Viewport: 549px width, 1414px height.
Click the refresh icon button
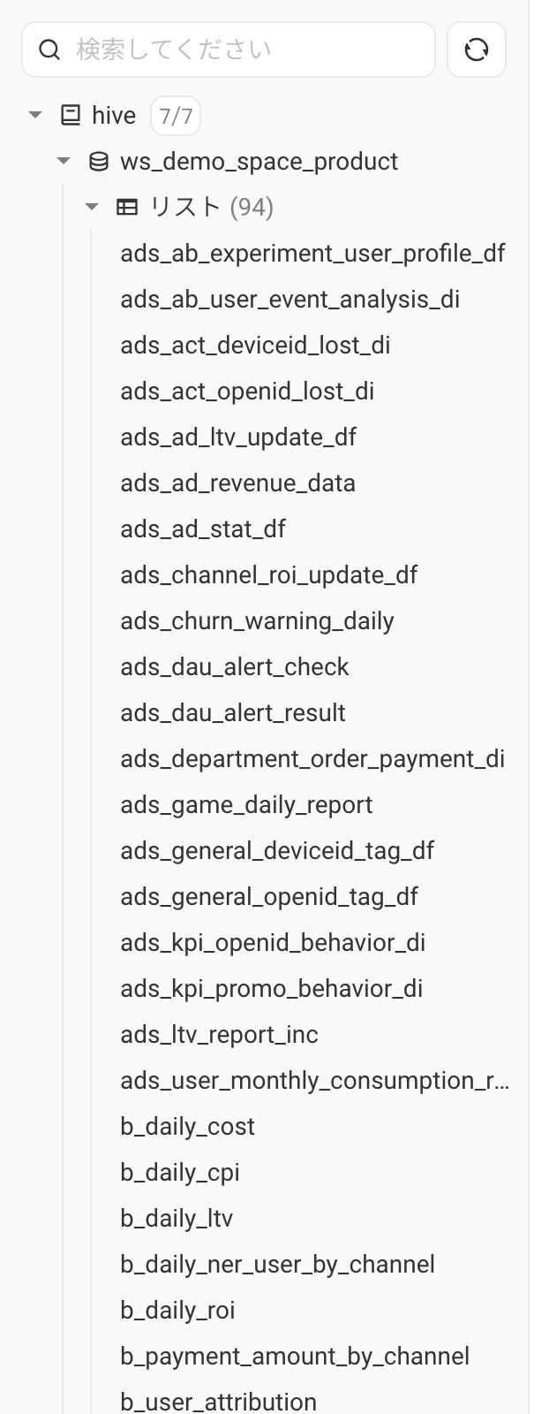point(477,49)
